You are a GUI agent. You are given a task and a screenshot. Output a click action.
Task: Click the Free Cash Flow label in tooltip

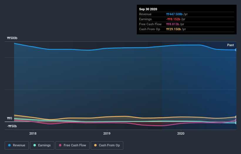150,24
